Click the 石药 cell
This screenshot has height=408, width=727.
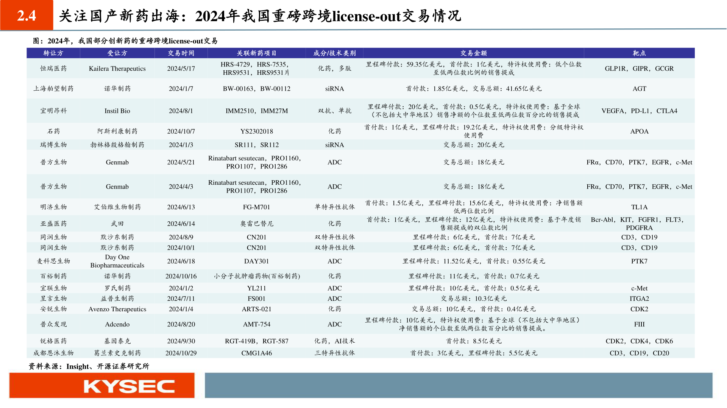coord(53,131)
